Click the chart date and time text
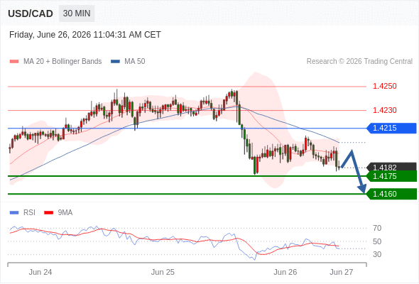This screenshot has height=284, width=419. (85, 35)
